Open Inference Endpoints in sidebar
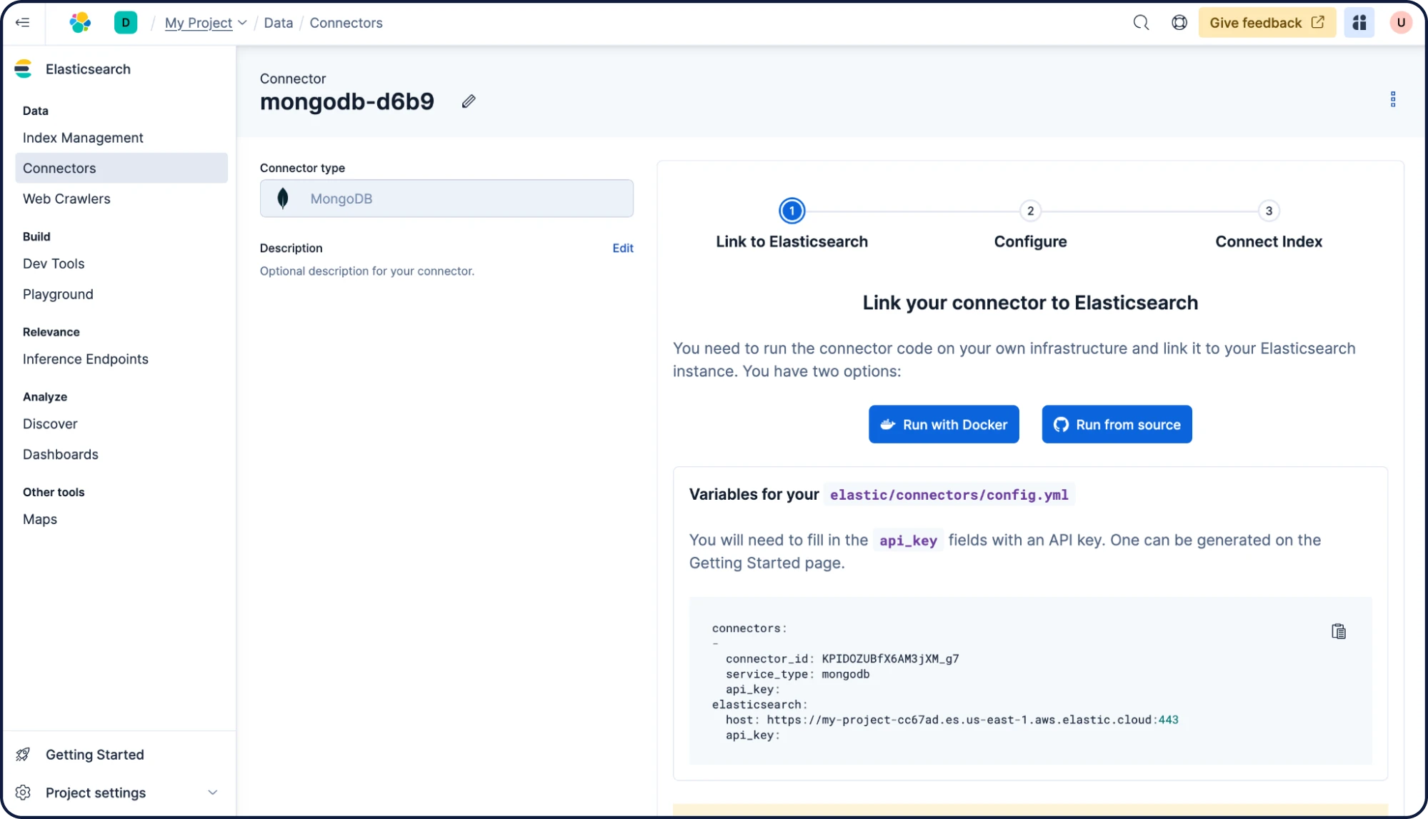1428x819 pixels. pyautogui.click(x=86, y=359)
